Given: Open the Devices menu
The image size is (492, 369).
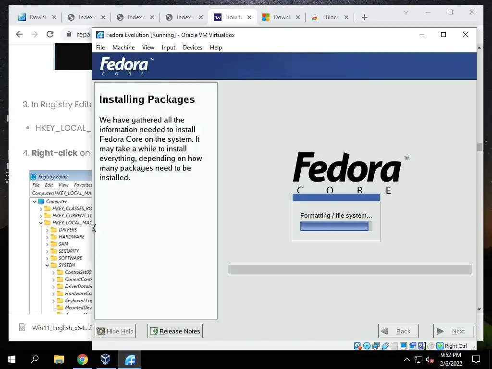Looking at the screenshot, I should (193, 48).
